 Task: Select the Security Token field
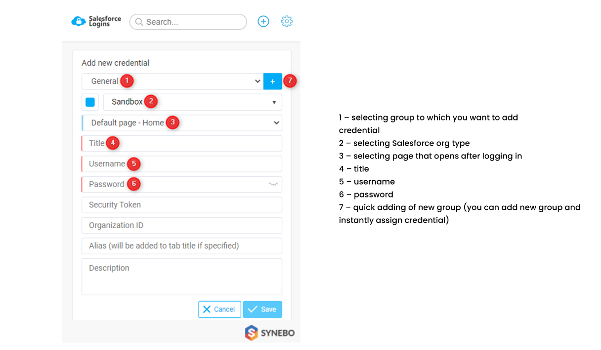[182, 205]
